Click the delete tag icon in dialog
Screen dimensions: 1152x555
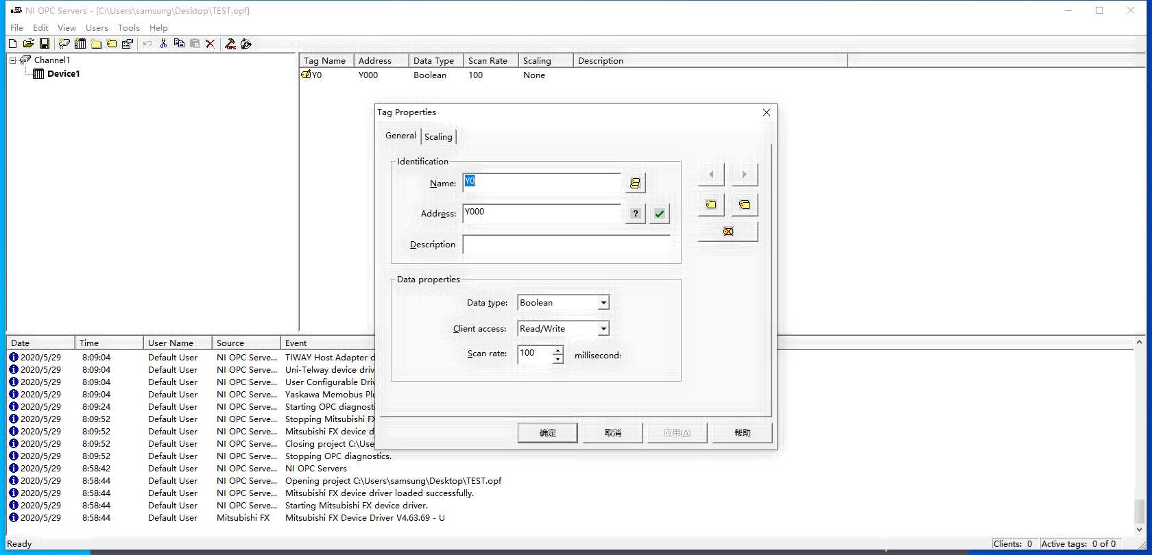(728, 232)
